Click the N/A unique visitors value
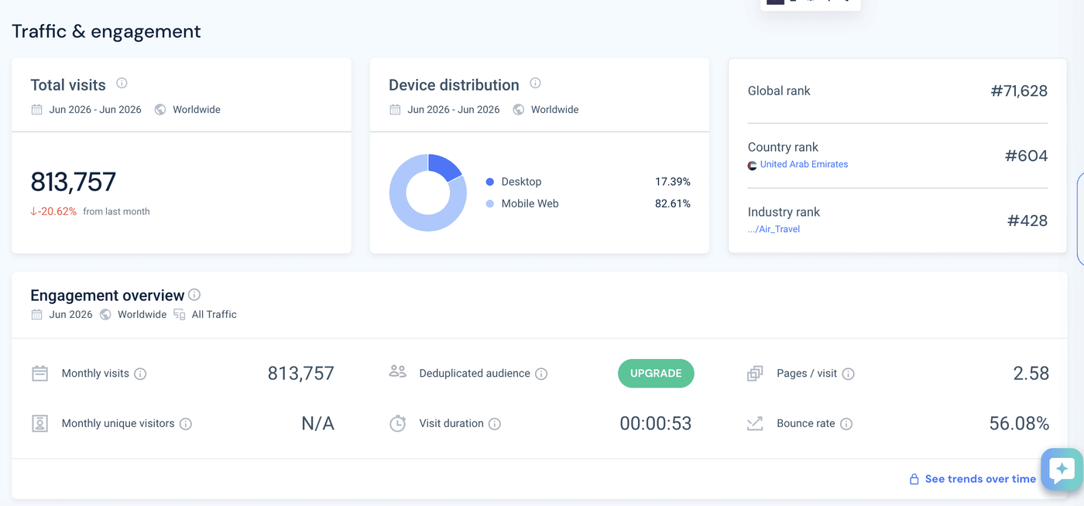 (x=317, y=423)
